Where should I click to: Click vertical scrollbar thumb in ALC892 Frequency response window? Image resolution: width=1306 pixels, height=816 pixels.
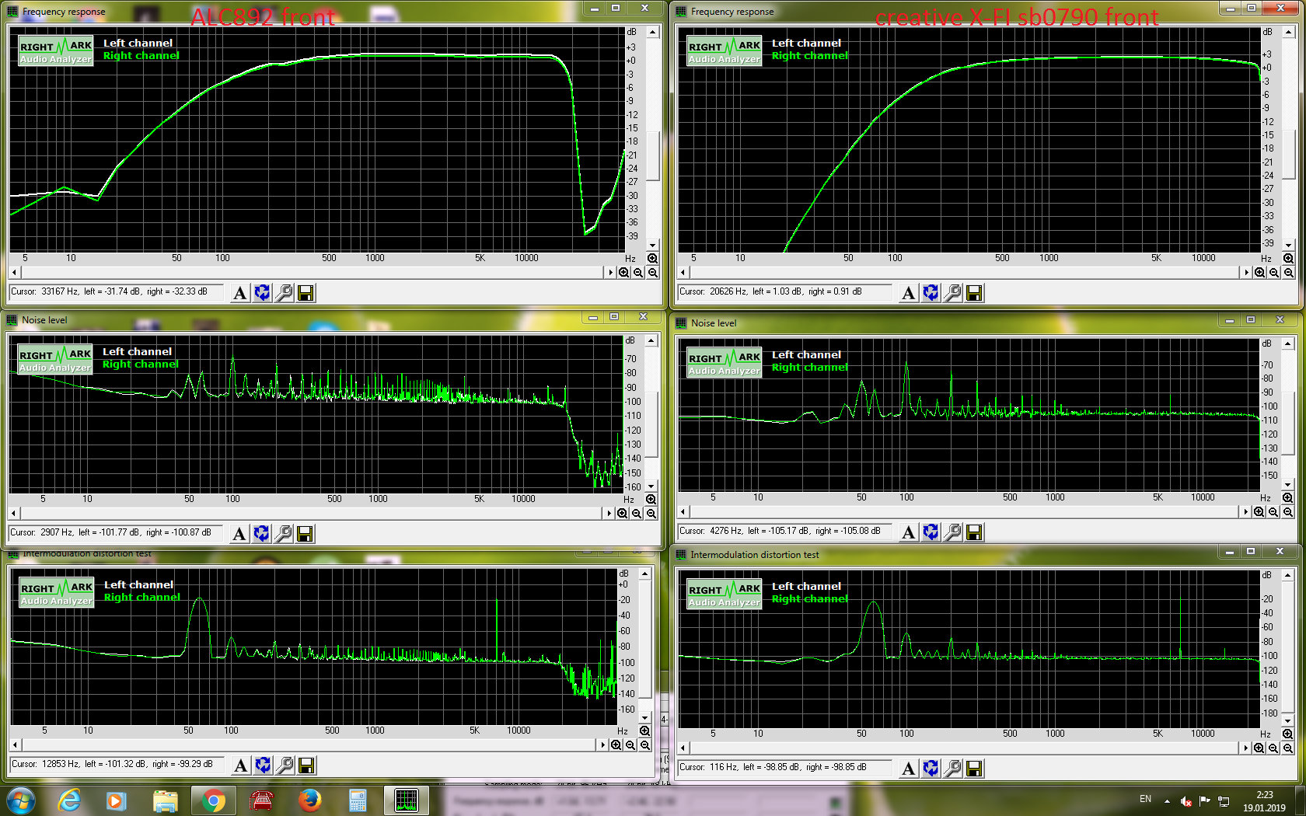653,156
